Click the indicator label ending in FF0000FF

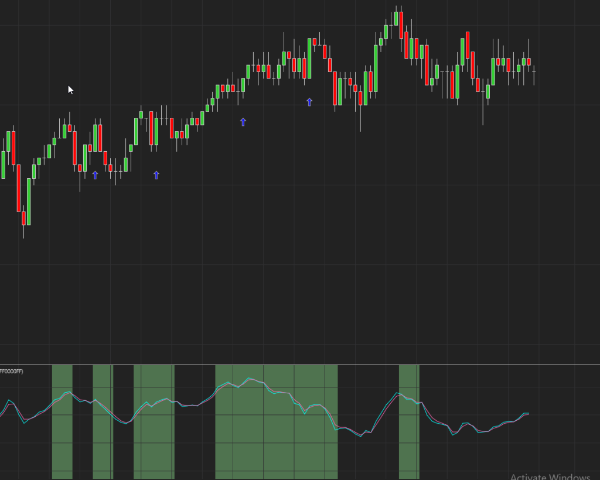[x=12, y=371]
